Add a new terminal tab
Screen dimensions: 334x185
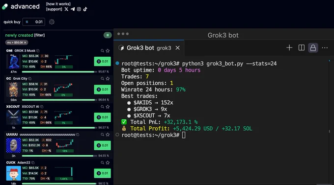click(289, 48)
